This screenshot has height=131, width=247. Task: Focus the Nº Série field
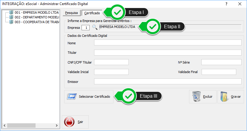pos(221,62)
